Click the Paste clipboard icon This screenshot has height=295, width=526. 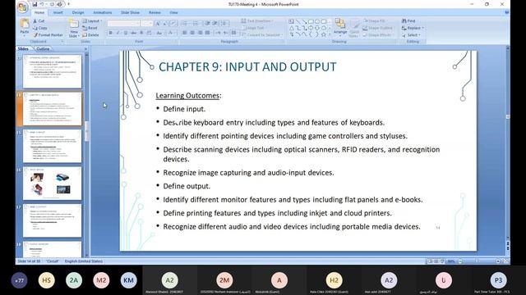(24, 24)
